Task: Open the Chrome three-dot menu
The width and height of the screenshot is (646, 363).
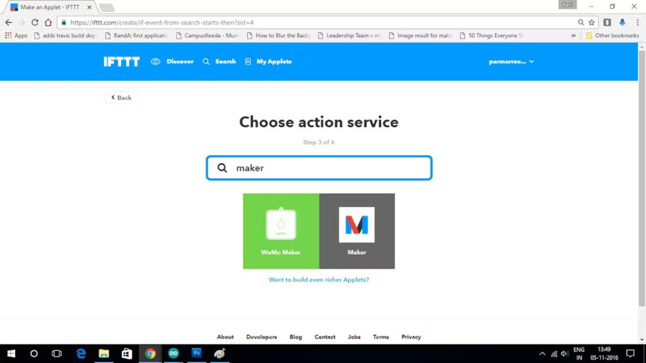Action: (x=637, y=23)
